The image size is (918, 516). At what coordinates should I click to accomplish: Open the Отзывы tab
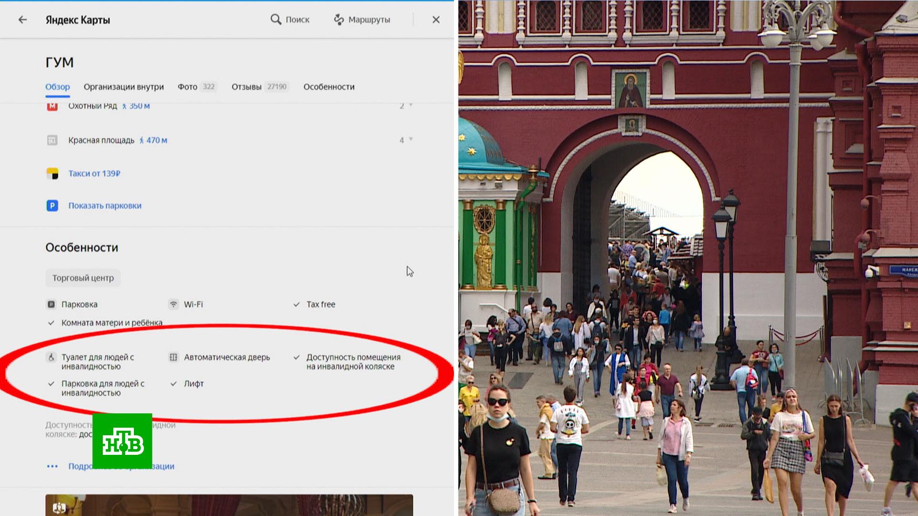coord(246,87)
